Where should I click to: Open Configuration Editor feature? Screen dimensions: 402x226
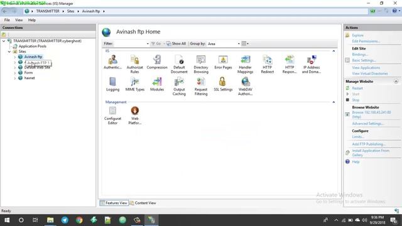point(112,116)
